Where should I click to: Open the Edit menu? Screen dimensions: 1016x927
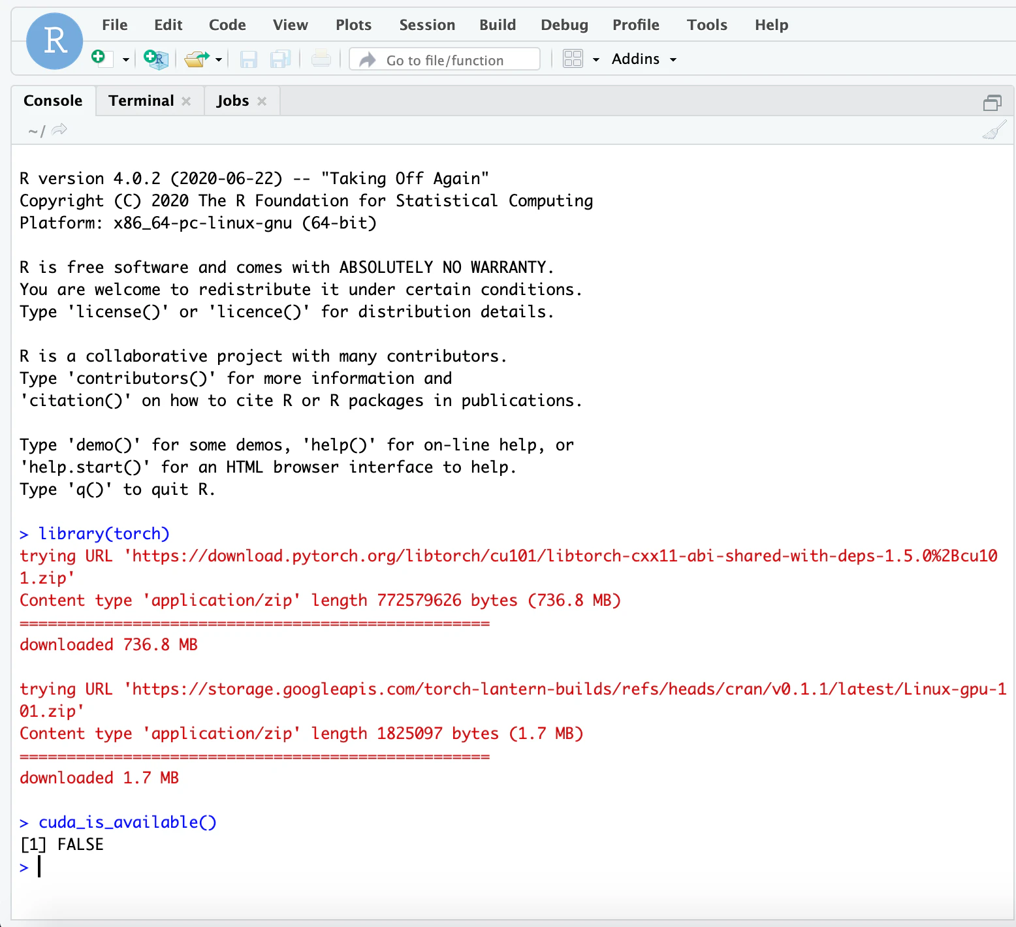point(168,25)
